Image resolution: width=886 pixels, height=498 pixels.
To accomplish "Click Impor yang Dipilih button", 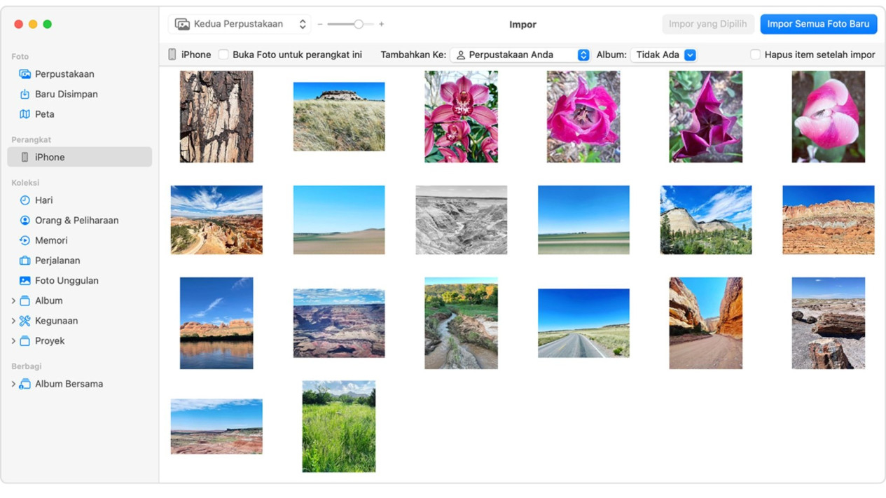I will tap(708, 24).
